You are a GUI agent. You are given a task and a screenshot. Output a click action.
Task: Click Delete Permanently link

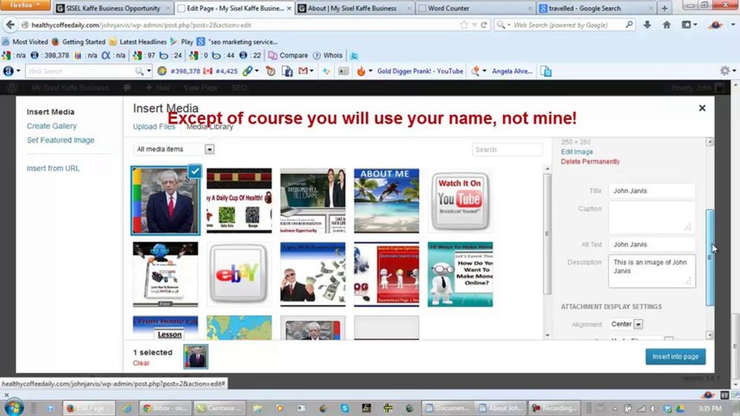[x=590, y=162]
